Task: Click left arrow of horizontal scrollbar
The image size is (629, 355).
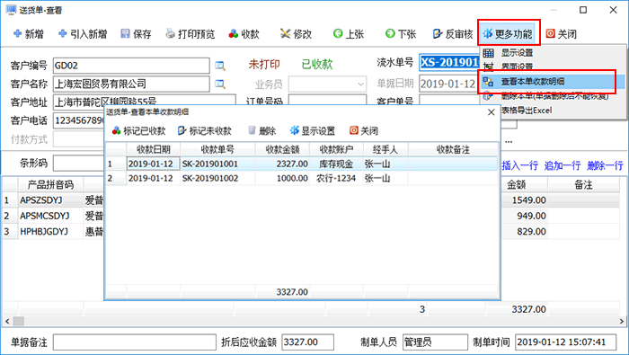Action: tap(7, 322)
